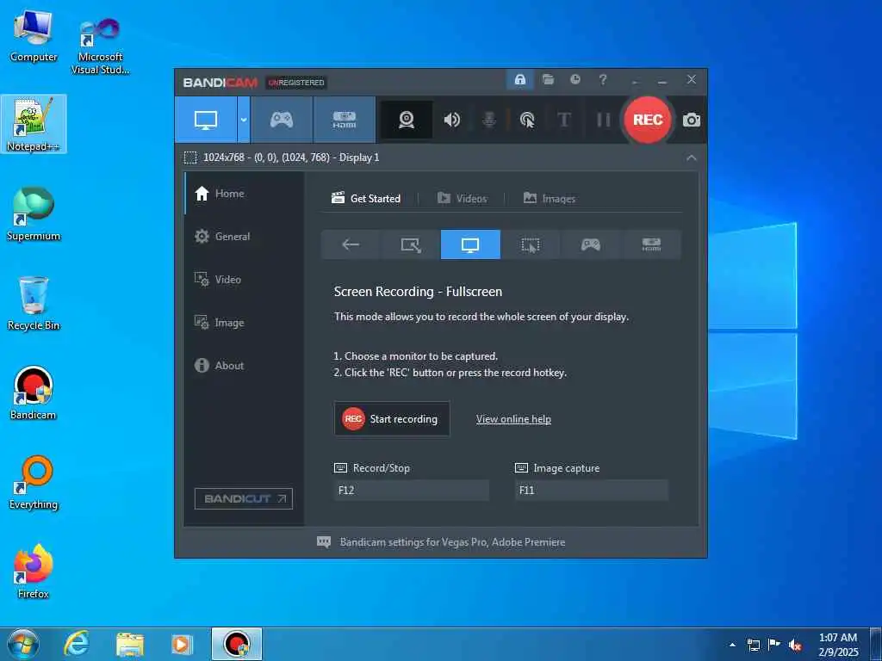Toggle the webcam overlay icon
The width and height of the screenshot is (882, 661).
point(407,120)
